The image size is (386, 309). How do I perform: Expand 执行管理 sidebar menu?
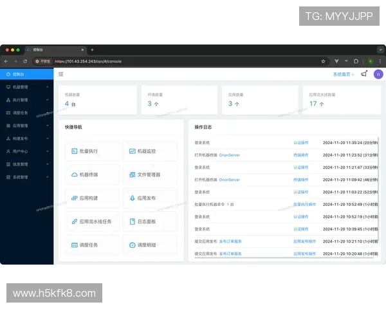pos(27,100)
